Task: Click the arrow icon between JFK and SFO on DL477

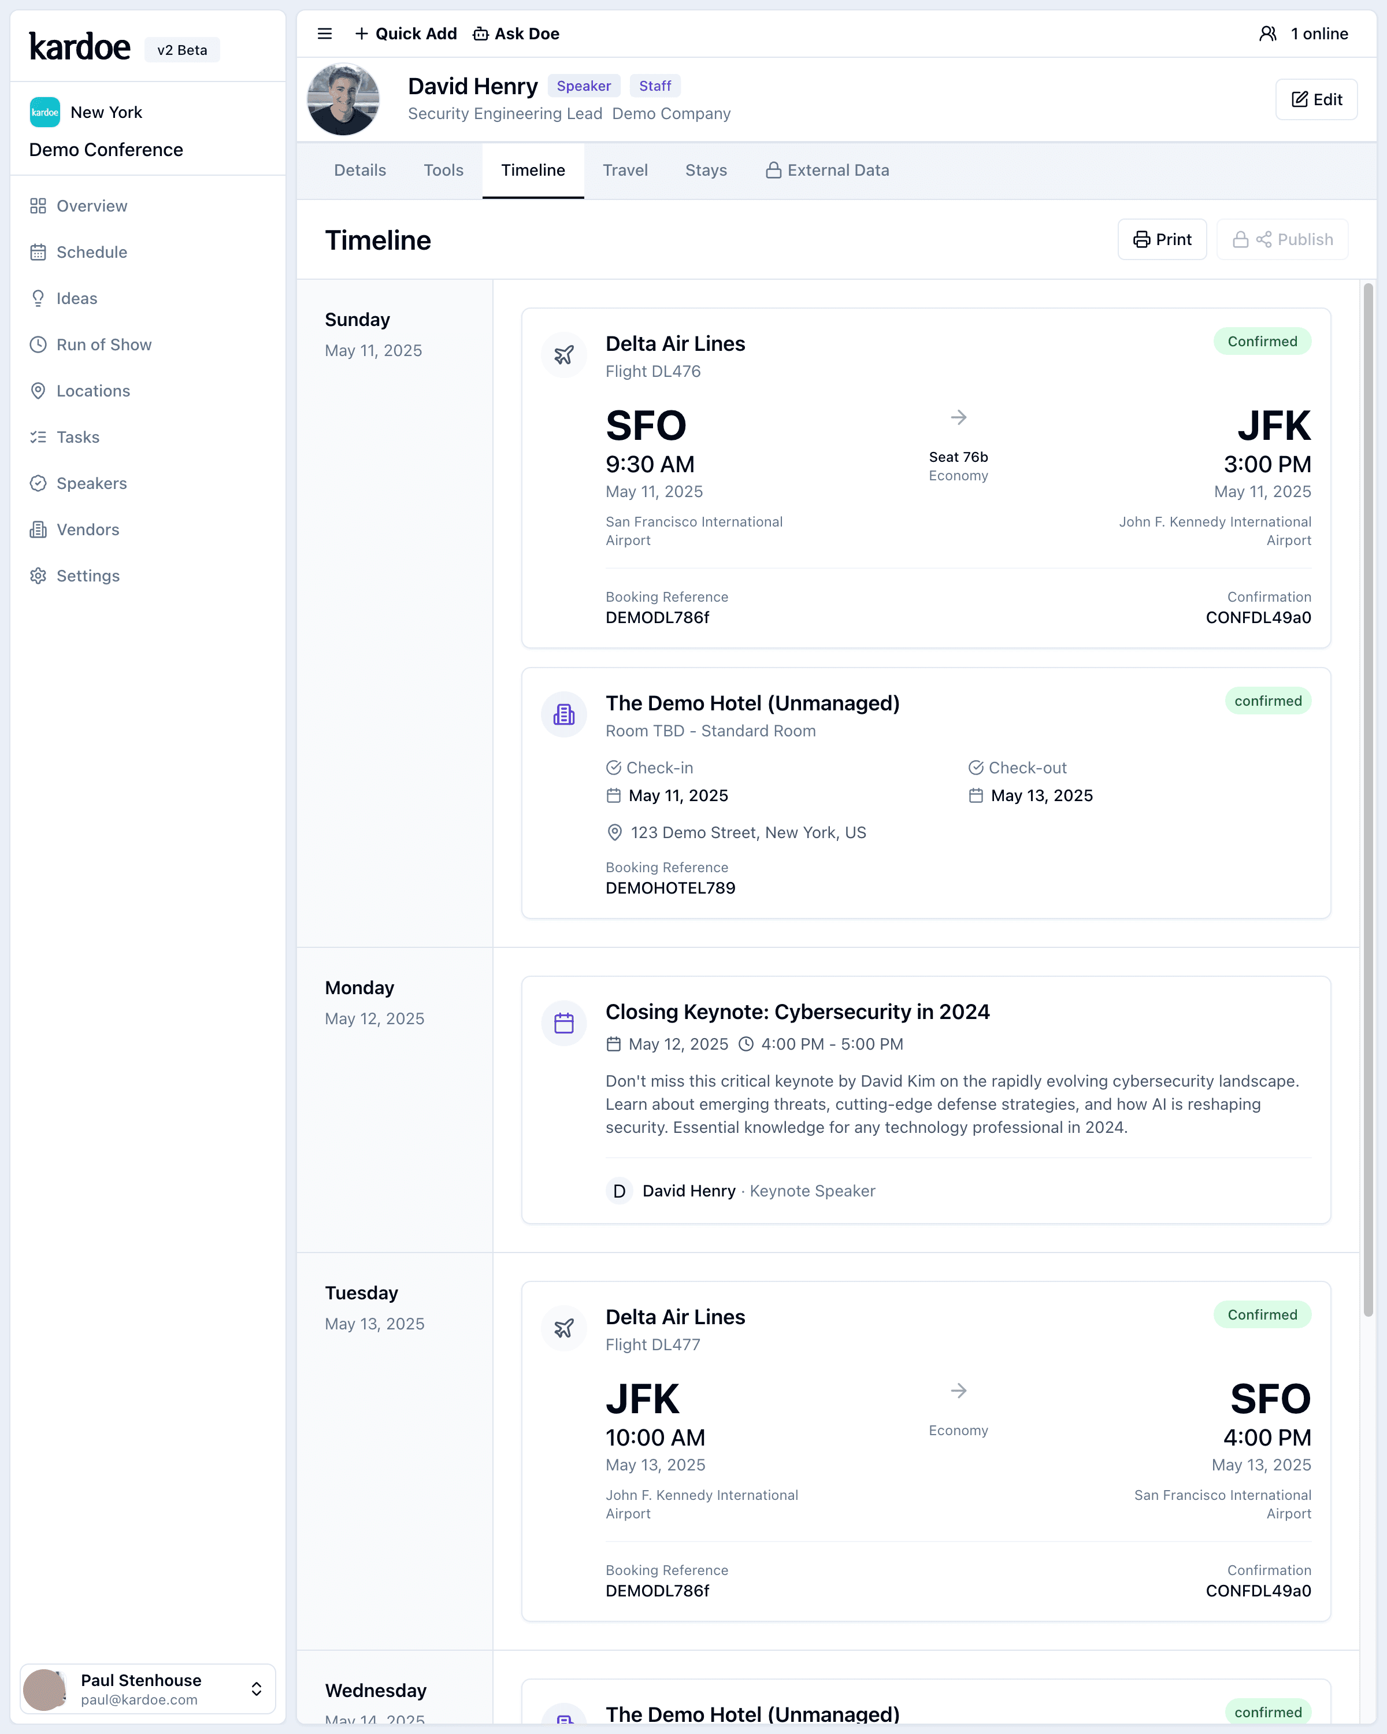Action: tap(958, 1391)
